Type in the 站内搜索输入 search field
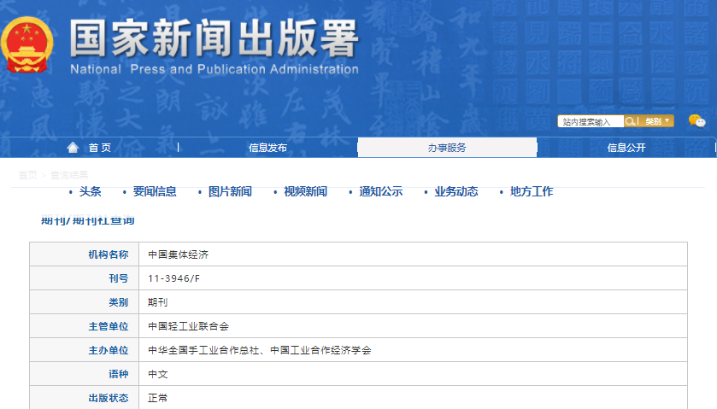717x409 pixels. [x=590, y=121]
